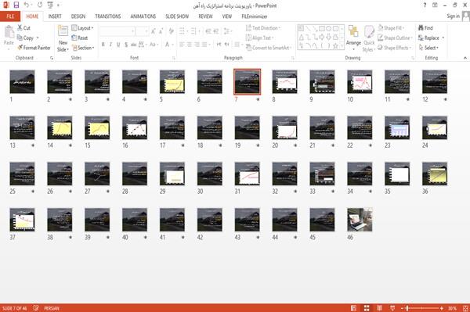Open the Arrange tool in Drawing group

point(353,38)
